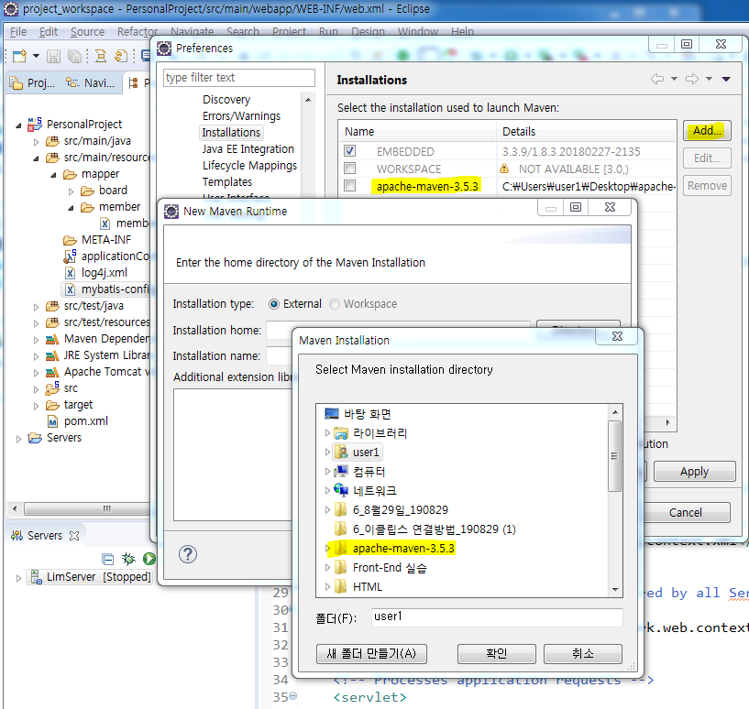This screenshot has height=709, width=749.
Task: Click the Cancel button in Preferences
Action: (686, 512)
